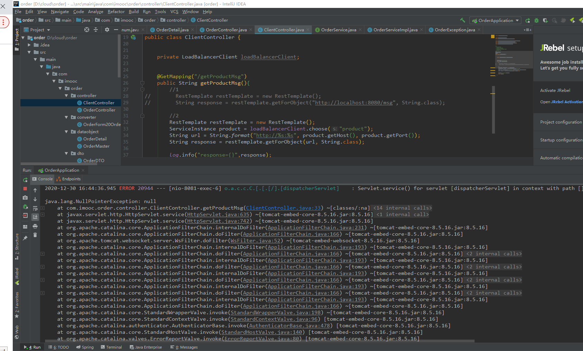Screen dimensions: 583x351
Task: Open Terminal tool window at bottom
Action: click(x=111, y=347)
